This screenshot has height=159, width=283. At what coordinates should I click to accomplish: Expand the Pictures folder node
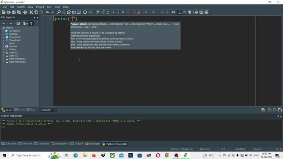point(4,46)
